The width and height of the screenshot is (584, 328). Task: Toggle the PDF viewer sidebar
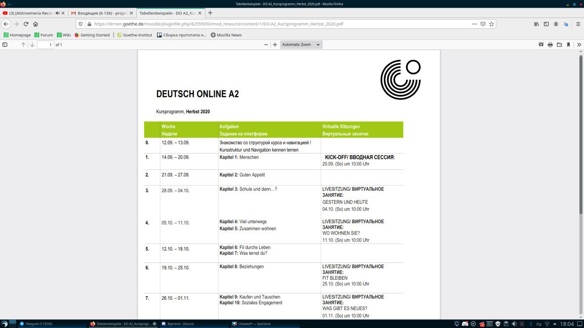pos(5,45)
